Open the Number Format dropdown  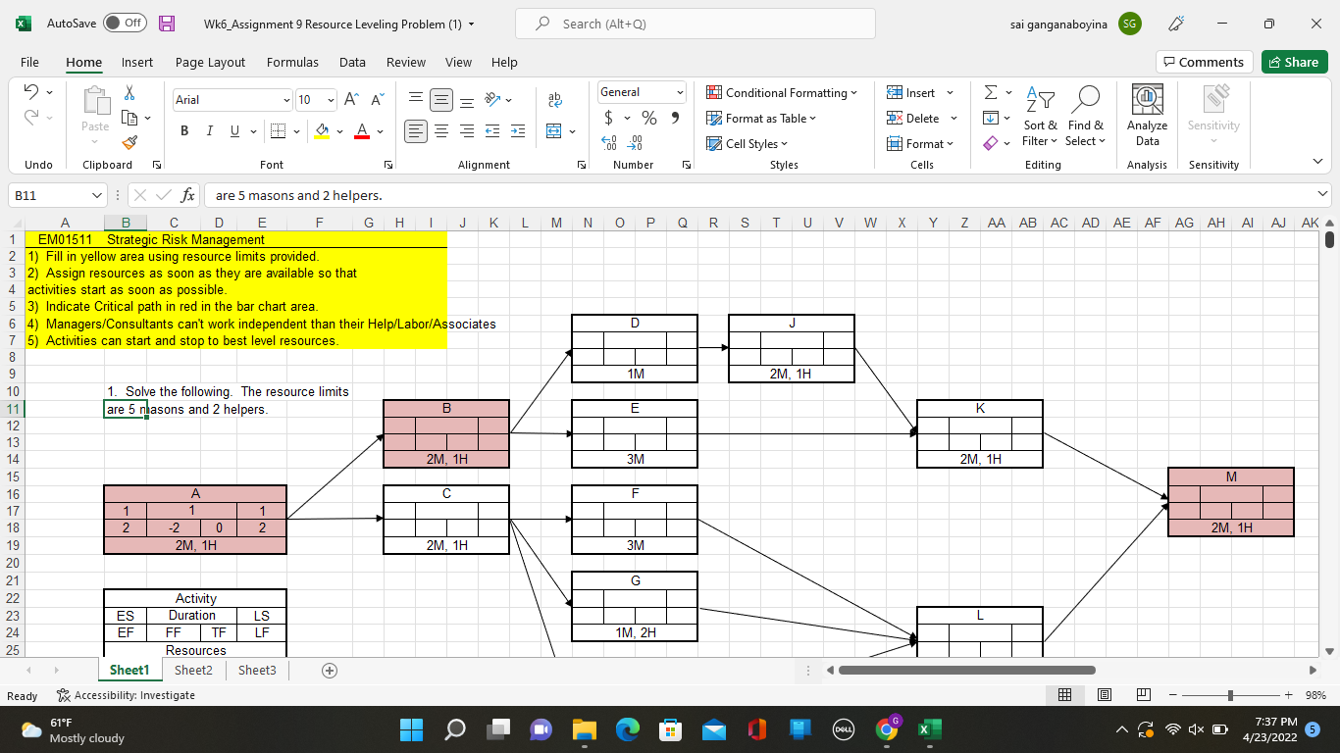[x=680, y=92]
